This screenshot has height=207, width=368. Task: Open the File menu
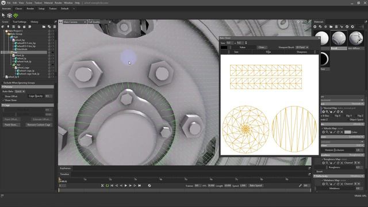(9, 3)
